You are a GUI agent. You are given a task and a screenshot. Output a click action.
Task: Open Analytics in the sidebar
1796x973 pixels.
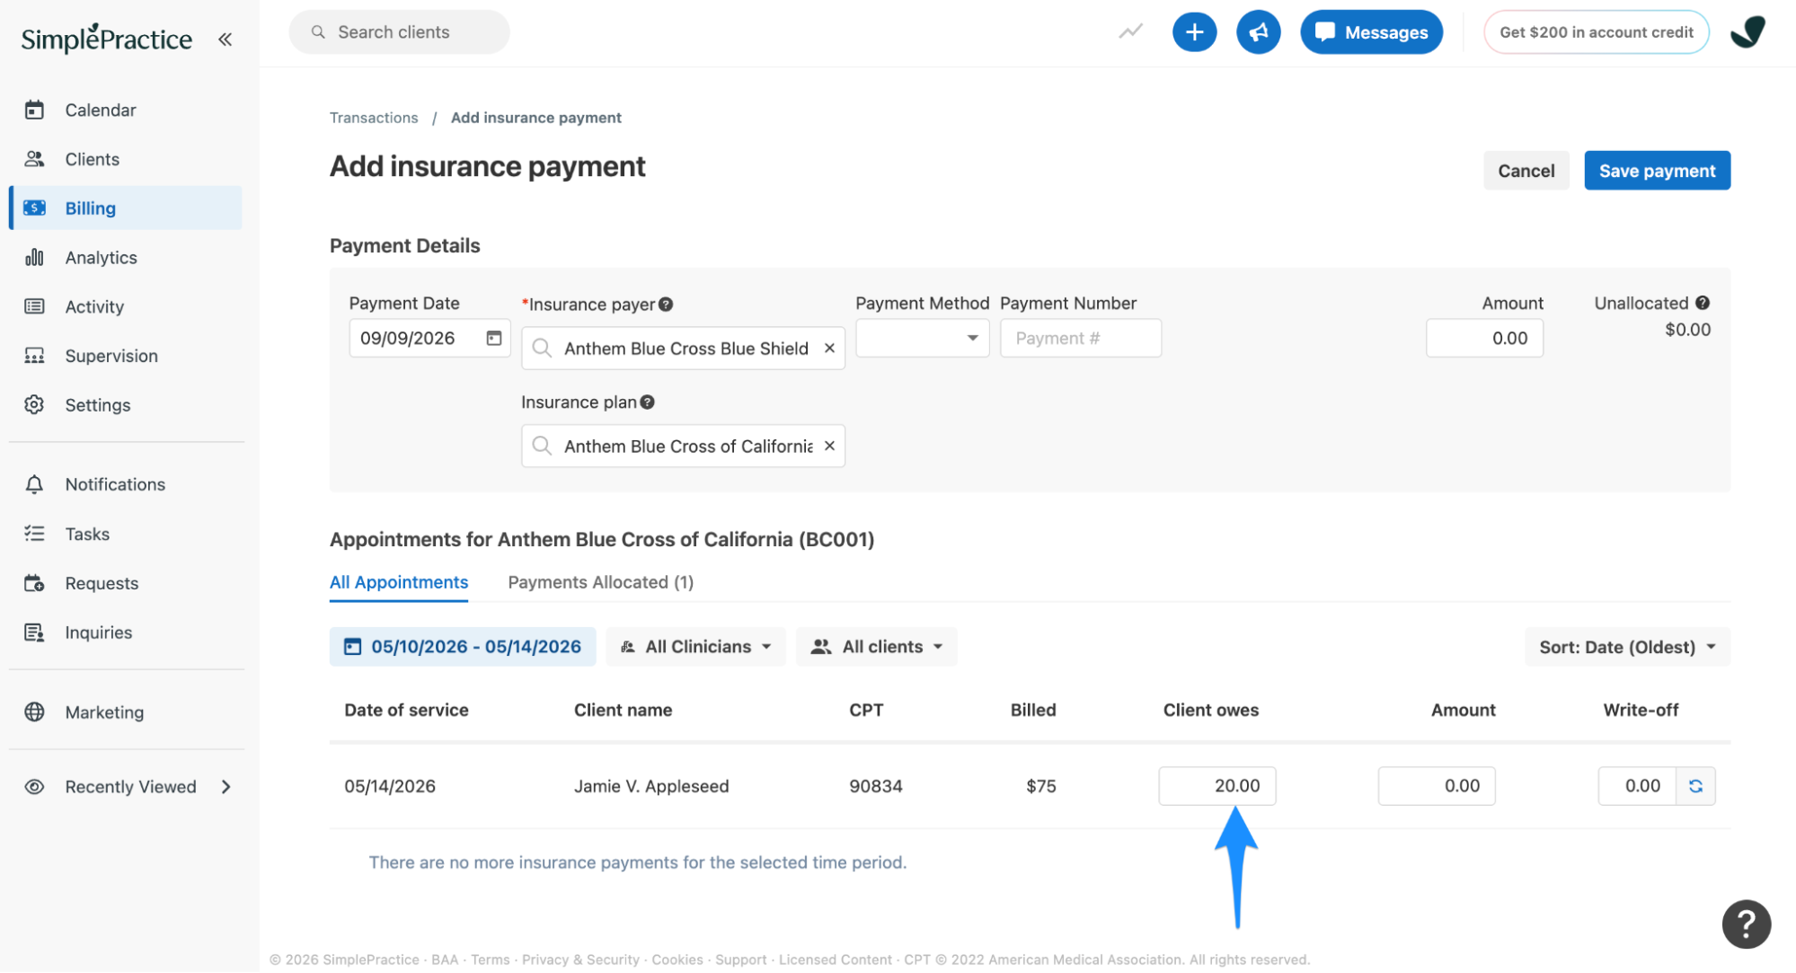pyautogui.click(x=126, y=257)
